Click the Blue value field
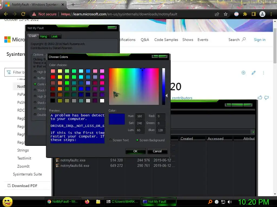The height and width of the screenshot is (207, 277). point(161,130)
